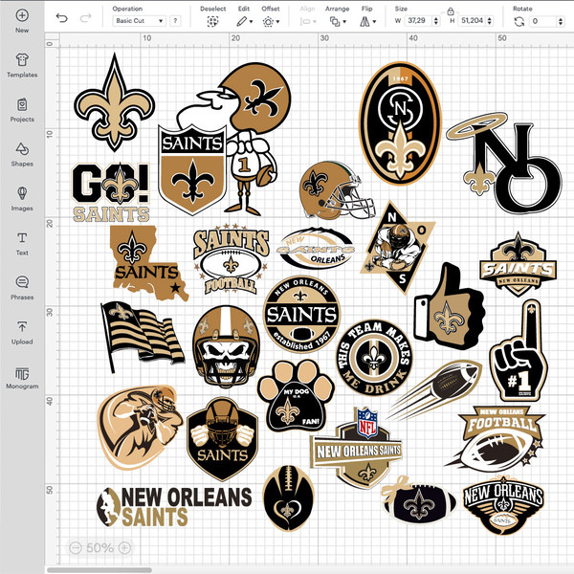
Task: Expand the Offset dropdown arrow
Action: (277, 22)
